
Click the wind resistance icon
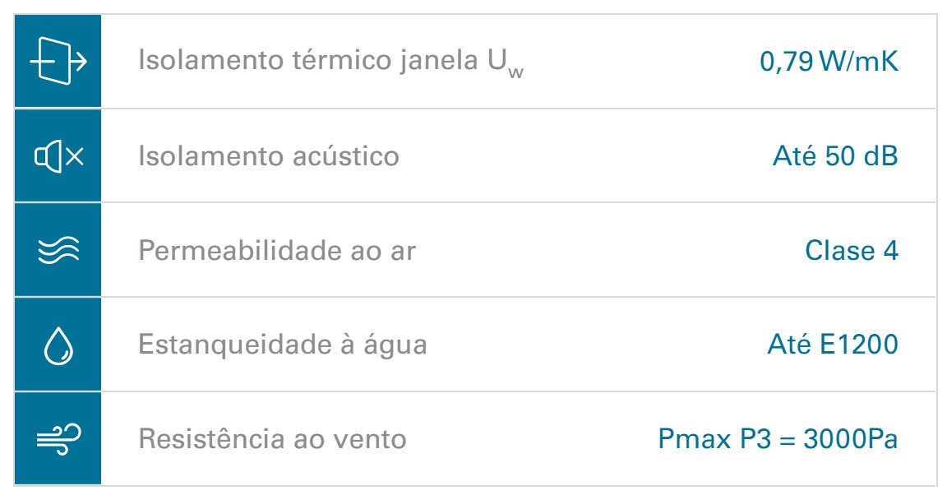coord(58,439)
